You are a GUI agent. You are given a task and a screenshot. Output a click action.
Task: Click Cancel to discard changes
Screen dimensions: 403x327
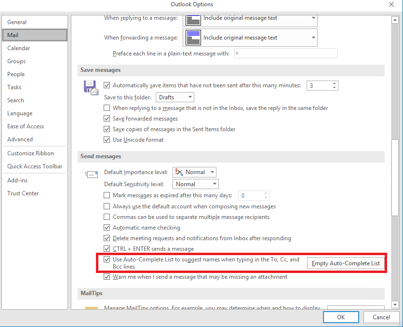coord(381,317)
